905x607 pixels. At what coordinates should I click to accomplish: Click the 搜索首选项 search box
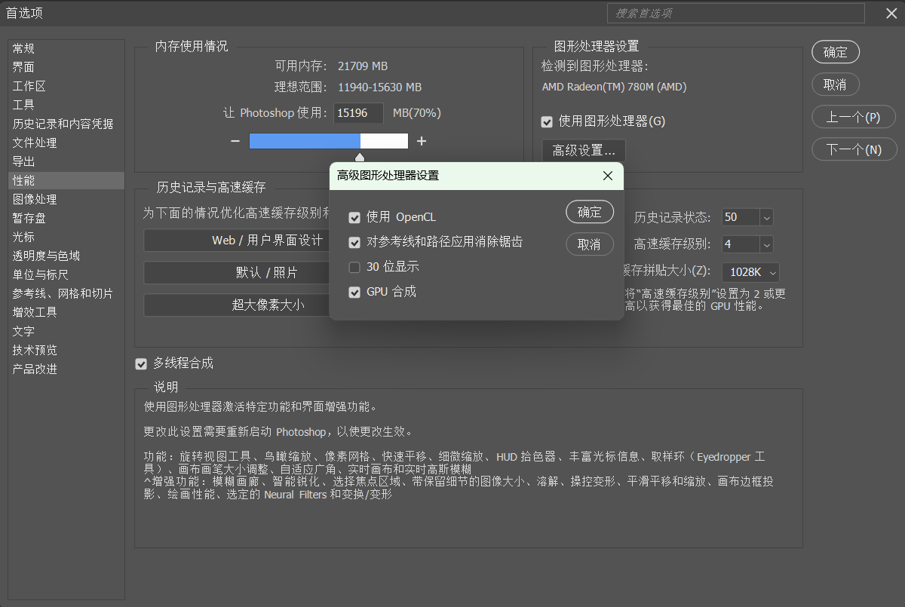click(x=735, y=13)
